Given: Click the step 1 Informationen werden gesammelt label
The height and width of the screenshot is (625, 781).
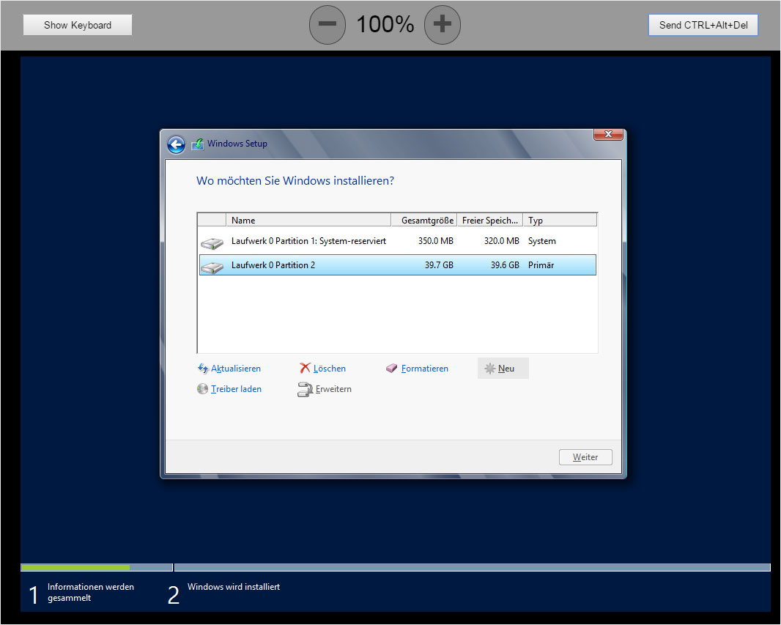Looking at the screenshot, I should [x=91, y=592].
